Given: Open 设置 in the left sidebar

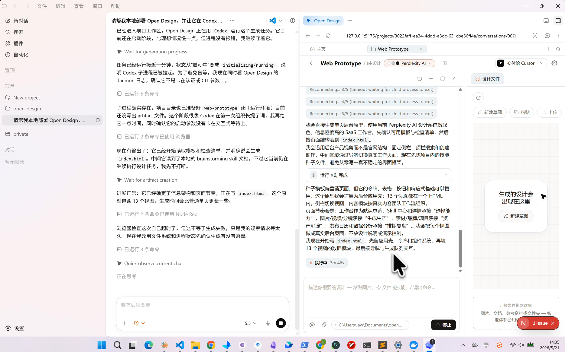Looking at the screenshot, I should pos(15,328).
